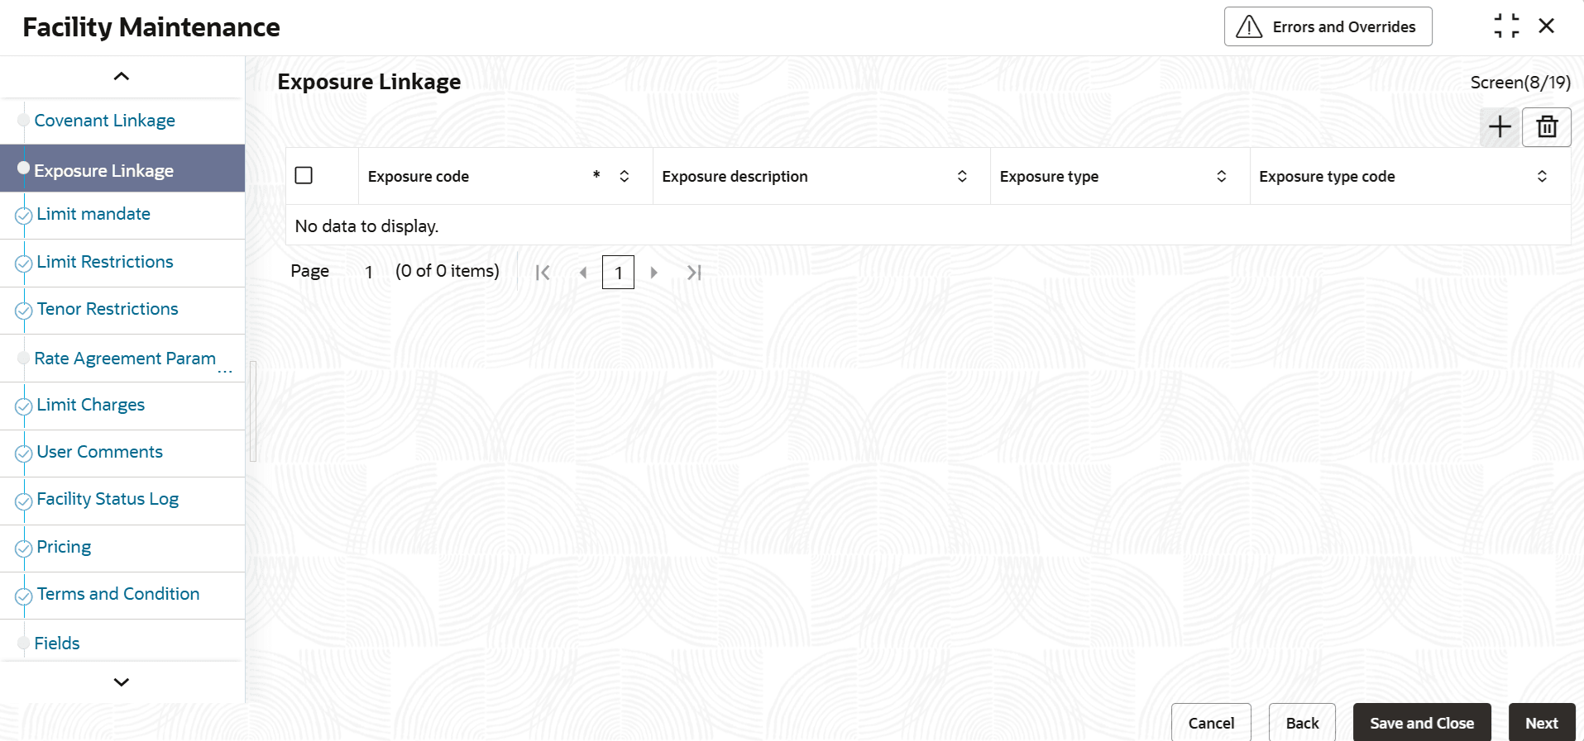Toggle the select-all rows checkbox
The height and width of the screenshot is (741, 1584).
tap(304, 176)
